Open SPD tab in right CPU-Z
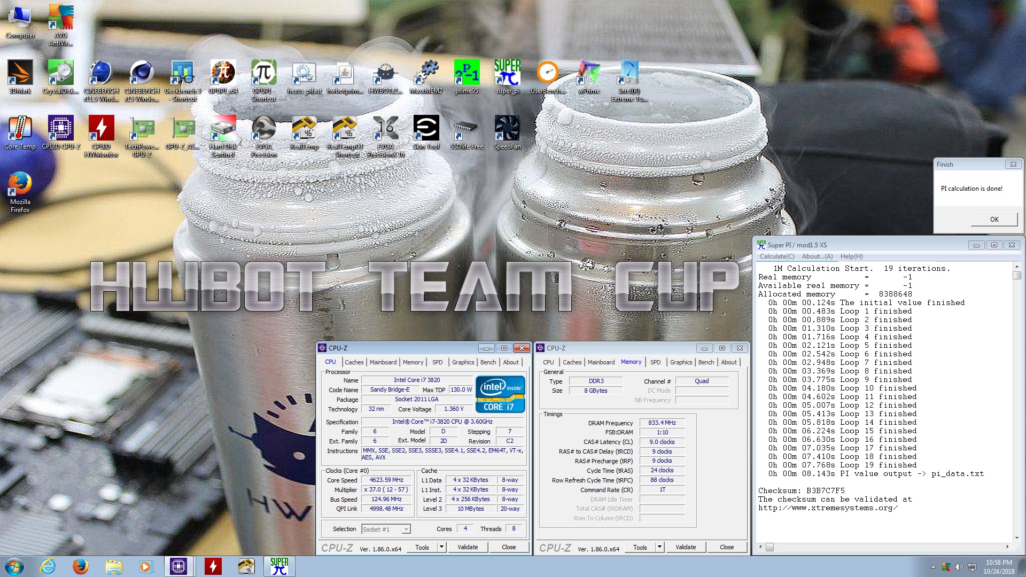Screen dimensions: 1026x577 [655, 362]
